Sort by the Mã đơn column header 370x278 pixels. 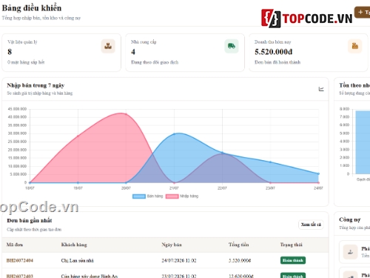click(15, 245)
